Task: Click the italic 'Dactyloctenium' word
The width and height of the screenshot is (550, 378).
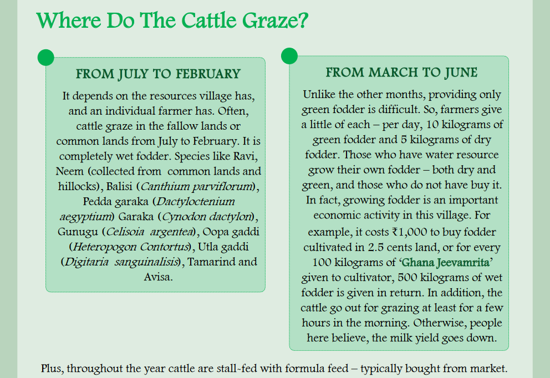Action: [193, 201]
